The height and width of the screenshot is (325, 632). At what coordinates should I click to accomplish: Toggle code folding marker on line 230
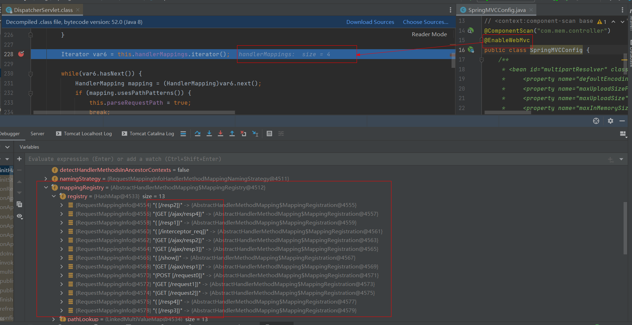pyautogui.click(x=31, y=74)
